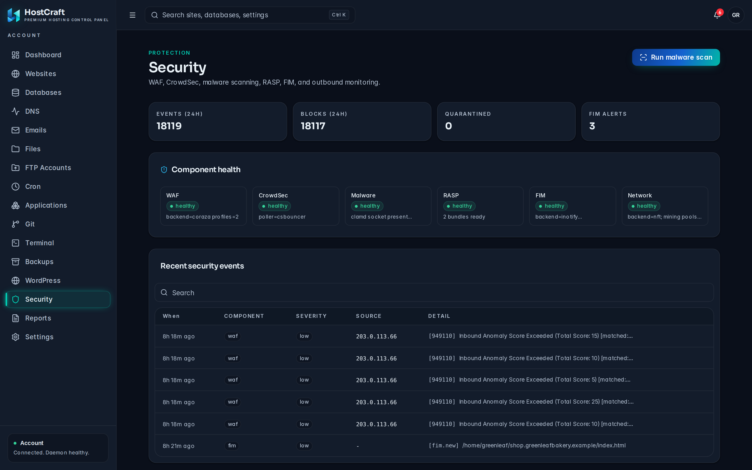Click the Account connection status card
The width and height of the screenshot is (752, 470).
[58, 448]
